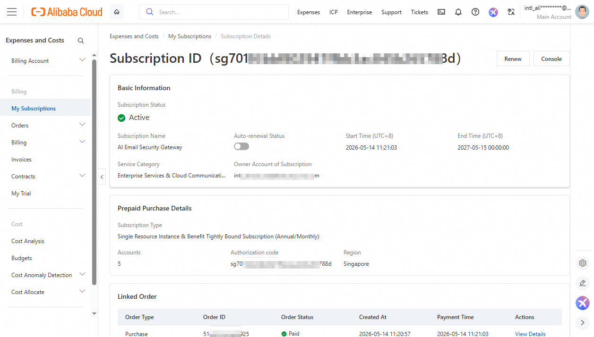Open the notifications bell
The width and height of the screenshot is (594, 337).
[458, 12]
